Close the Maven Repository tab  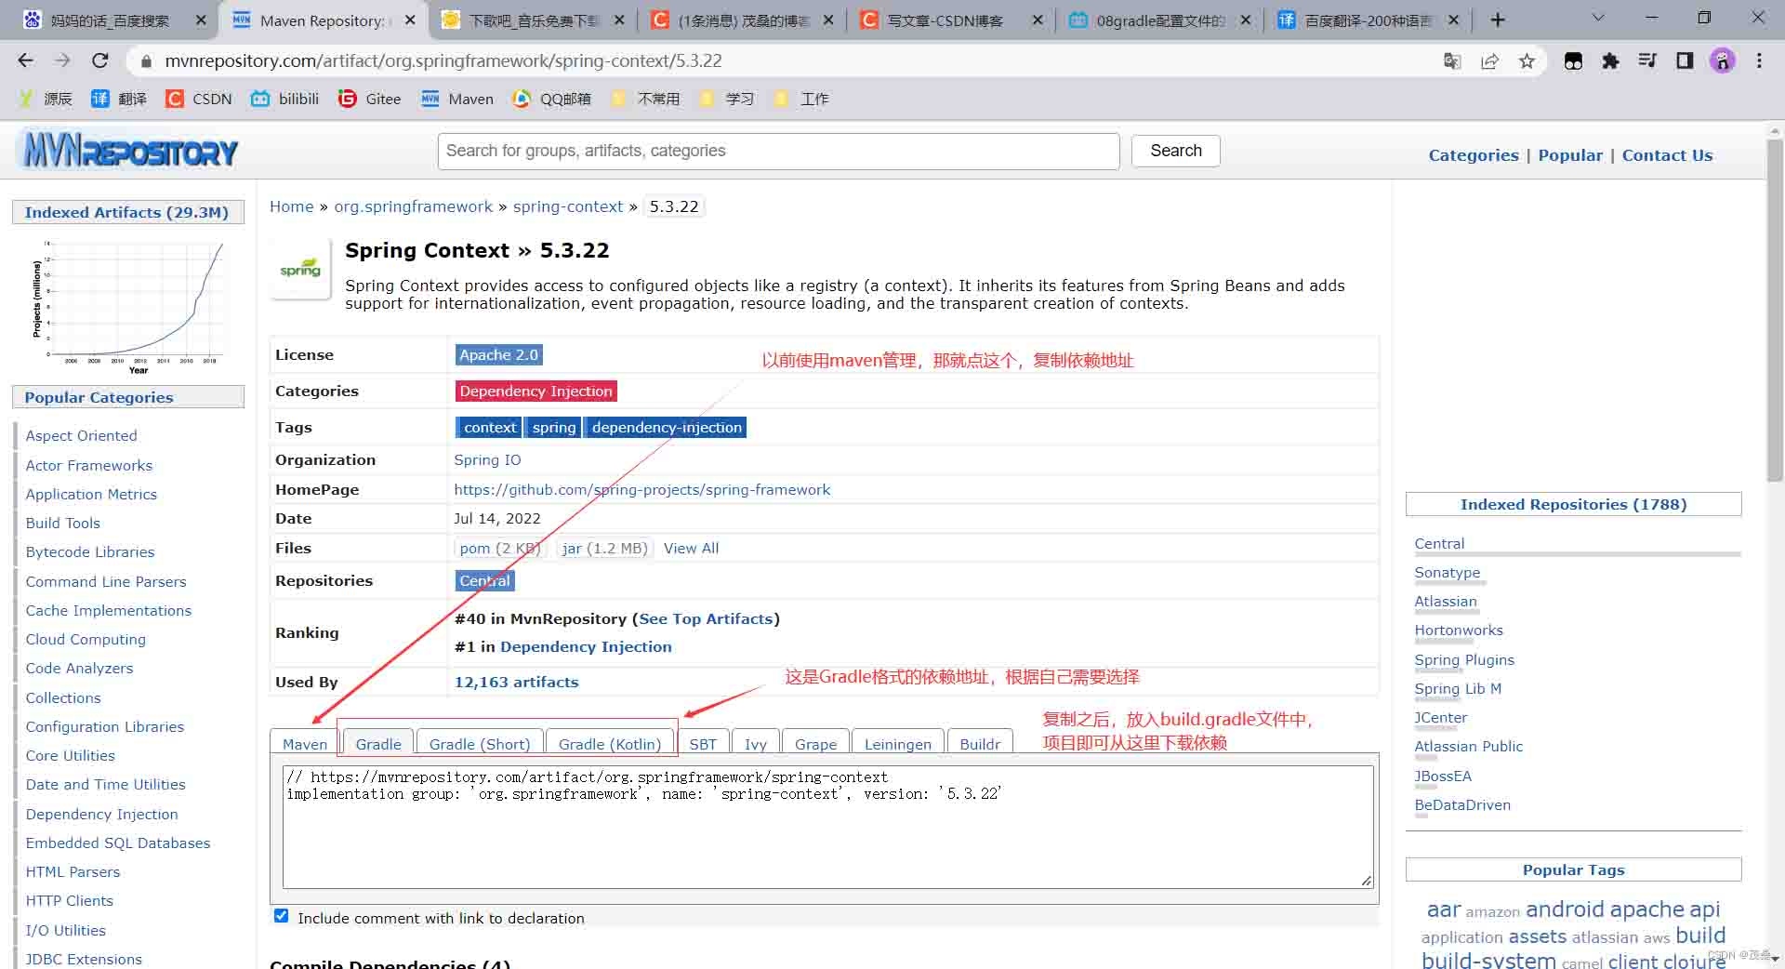click(410, 20)
